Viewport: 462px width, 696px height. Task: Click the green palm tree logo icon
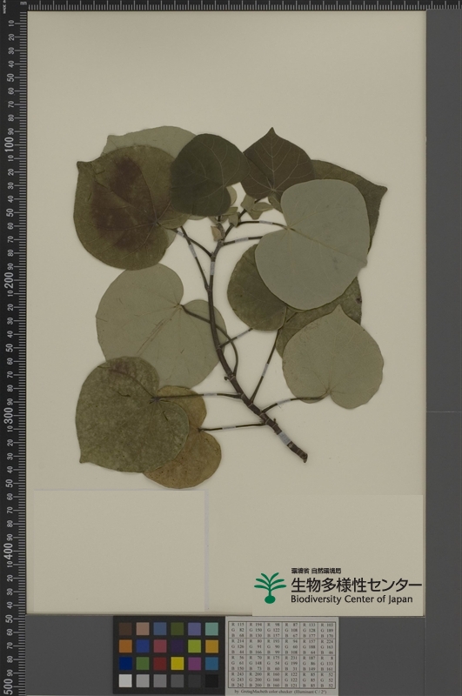(270, 588)
